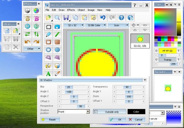Select the filled ellipse tool

57,50
